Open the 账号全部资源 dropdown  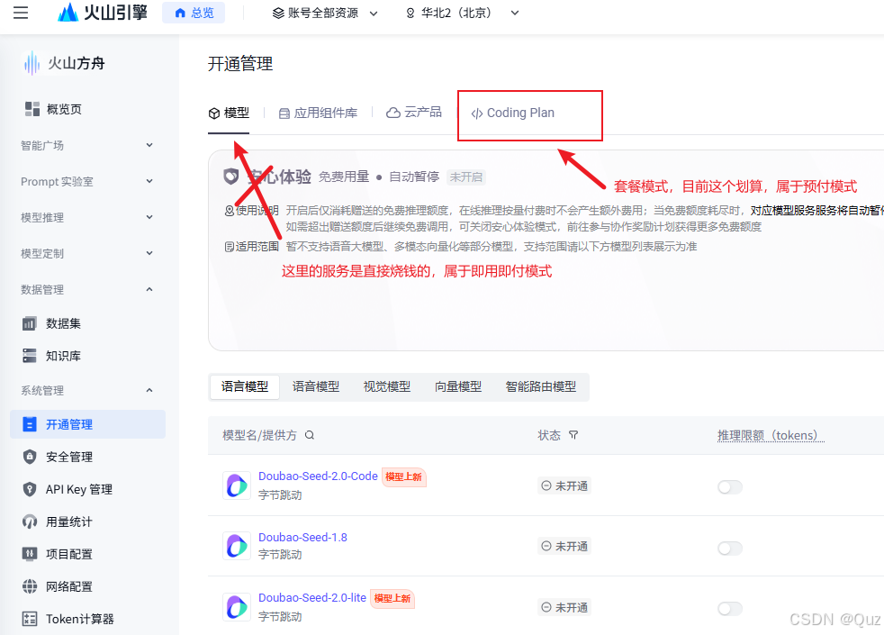(x=325, y=14)
